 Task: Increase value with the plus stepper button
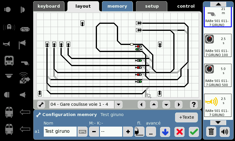(x=128, y=132)
